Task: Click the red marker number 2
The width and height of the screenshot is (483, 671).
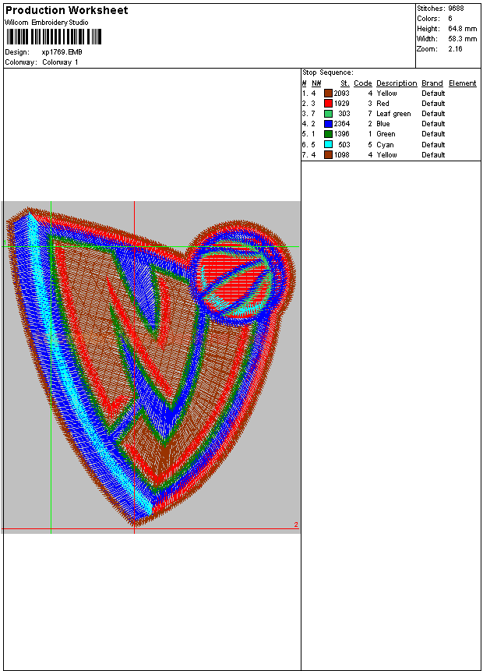Action: [x=296, y=524]
